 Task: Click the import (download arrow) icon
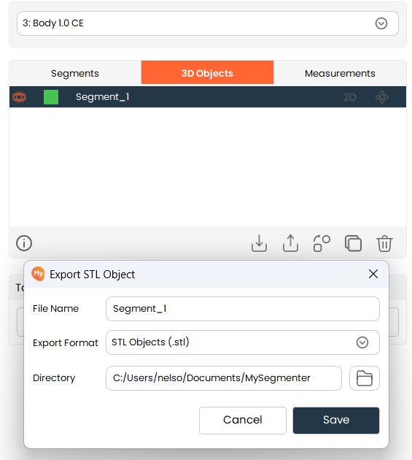coord(259,243)
